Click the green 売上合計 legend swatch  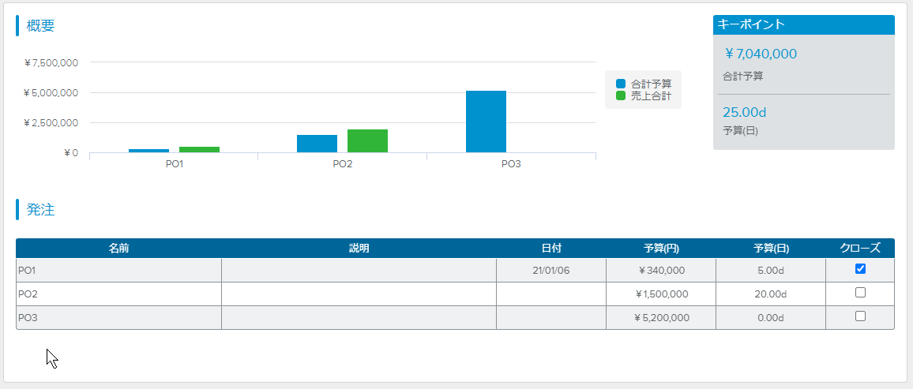(x=621, y=95)
